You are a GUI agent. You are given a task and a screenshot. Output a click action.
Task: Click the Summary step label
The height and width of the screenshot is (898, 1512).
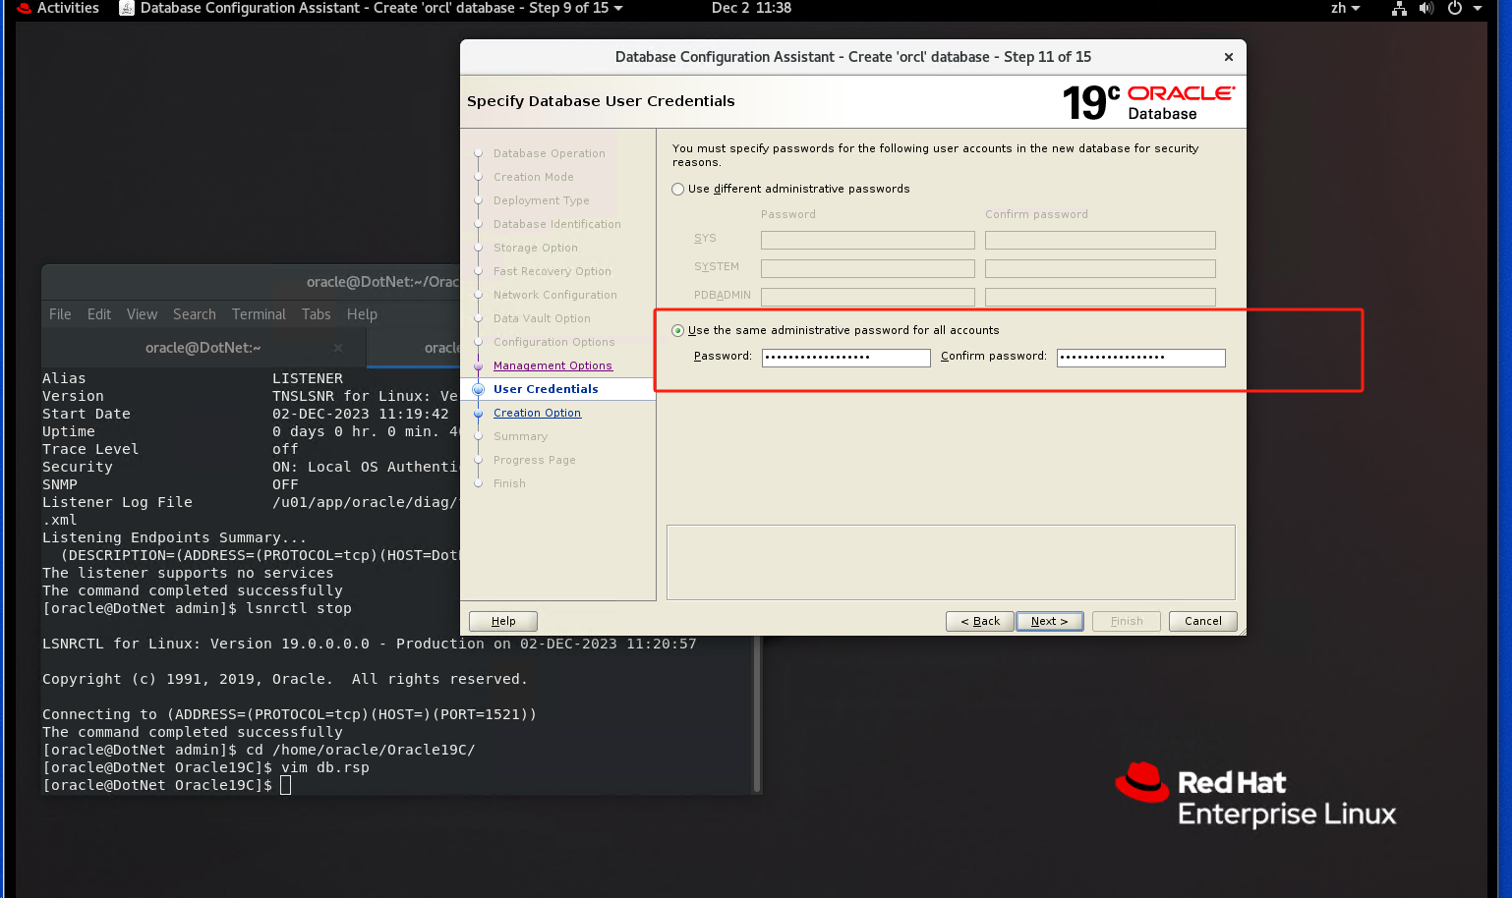point(521,436)
